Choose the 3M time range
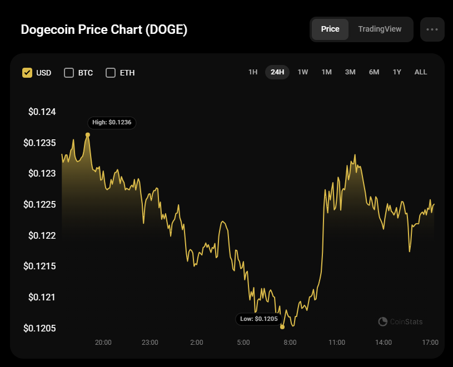Image resolution: width=453 pixels, height=367 pixels. [350, 72]
